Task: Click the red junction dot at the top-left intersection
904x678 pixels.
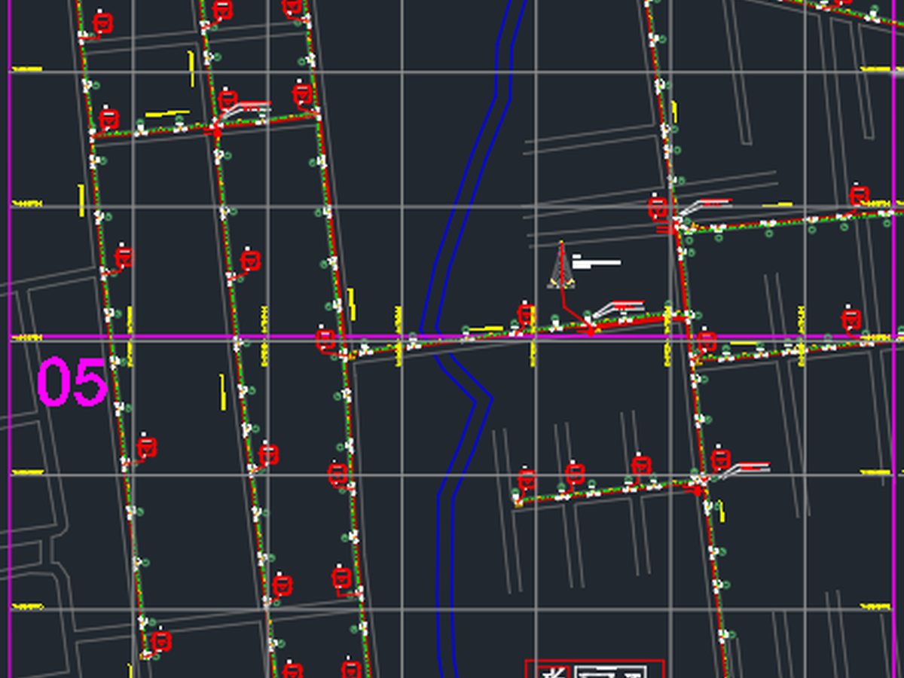Action: click(x=218, y=133)
